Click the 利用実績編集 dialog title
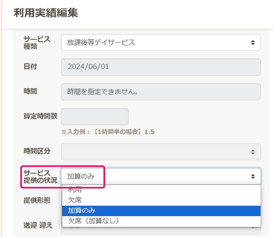This screenshot has width=273, height=237. coord(46,13)
